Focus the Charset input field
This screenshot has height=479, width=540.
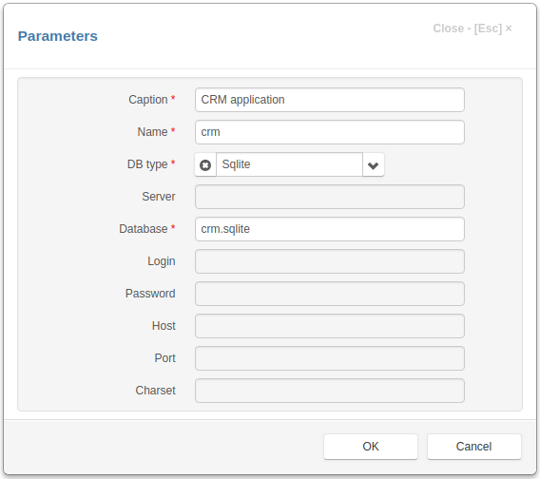330,391
